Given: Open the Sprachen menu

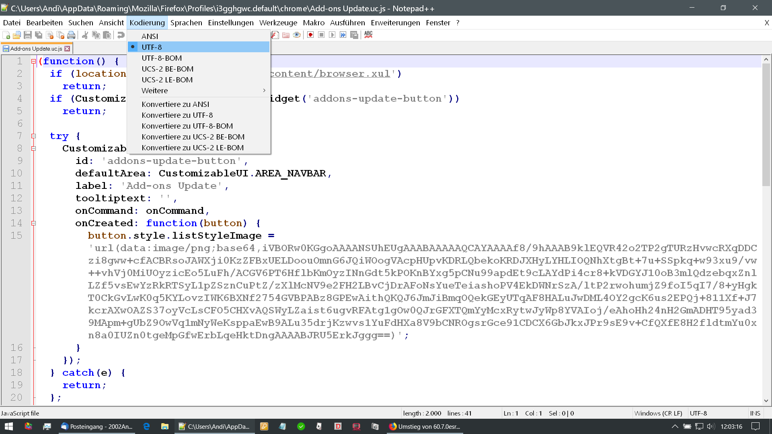Looking at the screenshot, I should 186,23.
